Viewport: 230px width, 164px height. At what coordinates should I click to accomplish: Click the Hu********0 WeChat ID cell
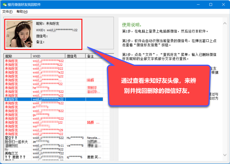[x=75, y=138]
